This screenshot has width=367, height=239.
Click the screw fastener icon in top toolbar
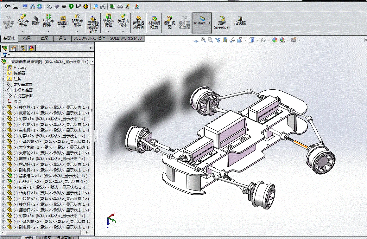[8, 6]
